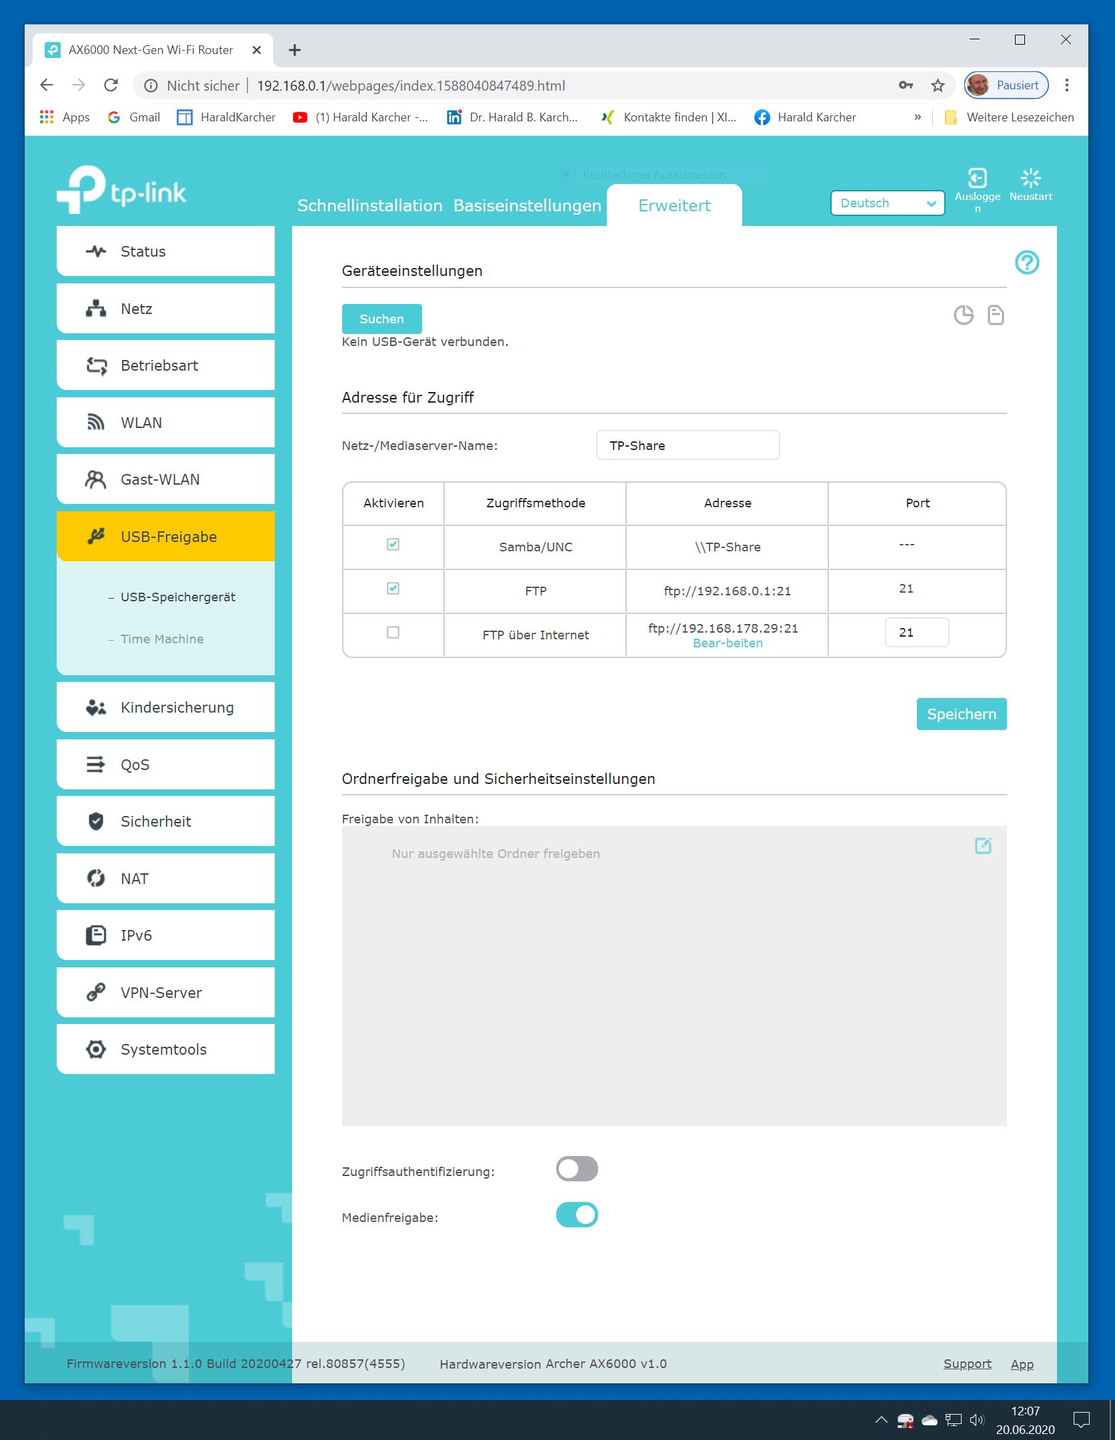Open the Xing Kontakte finden bookmark
1115x1440 pixels.
tap(668, 117)
